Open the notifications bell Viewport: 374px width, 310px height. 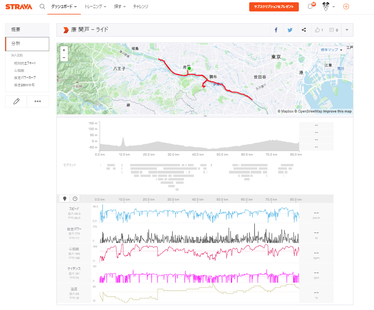tap(310, 7)
